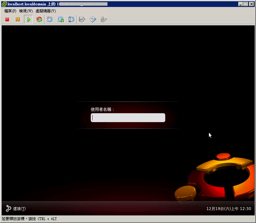Stop the virtual machine with red square
This screenshot has width=256, height=223.
(x=7, y=19)
